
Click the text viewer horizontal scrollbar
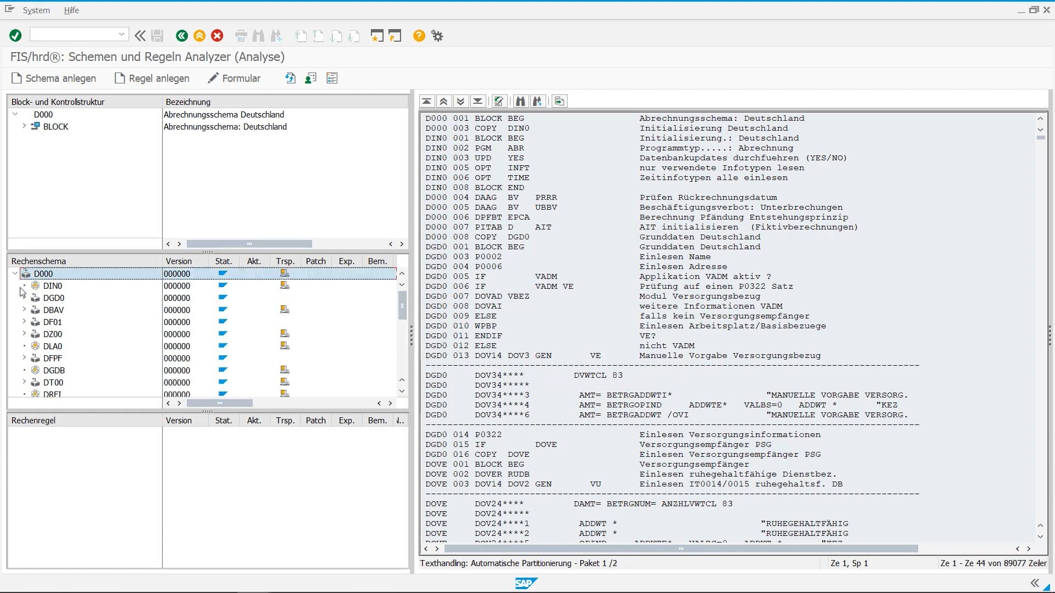tap(681, 549)
